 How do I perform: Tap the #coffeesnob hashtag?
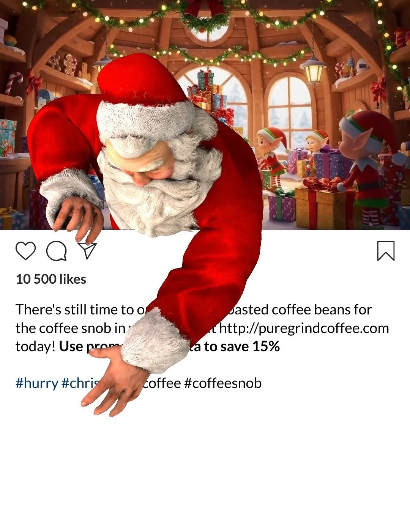223,383
